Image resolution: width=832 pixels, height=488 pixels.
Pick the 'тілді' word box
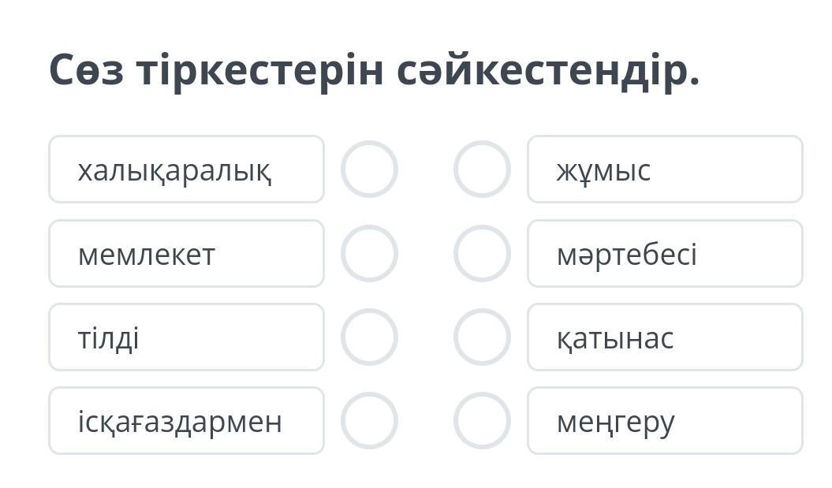point(186,337)
